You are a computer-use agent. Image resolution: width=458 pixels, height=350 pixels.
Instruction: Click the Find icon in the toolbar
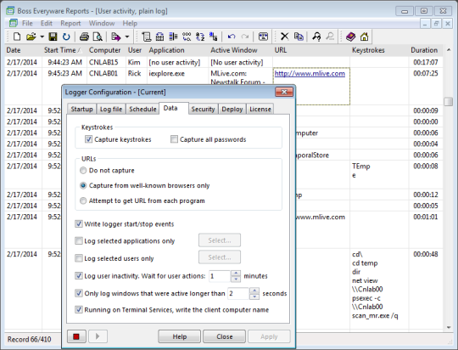point(316,37)
